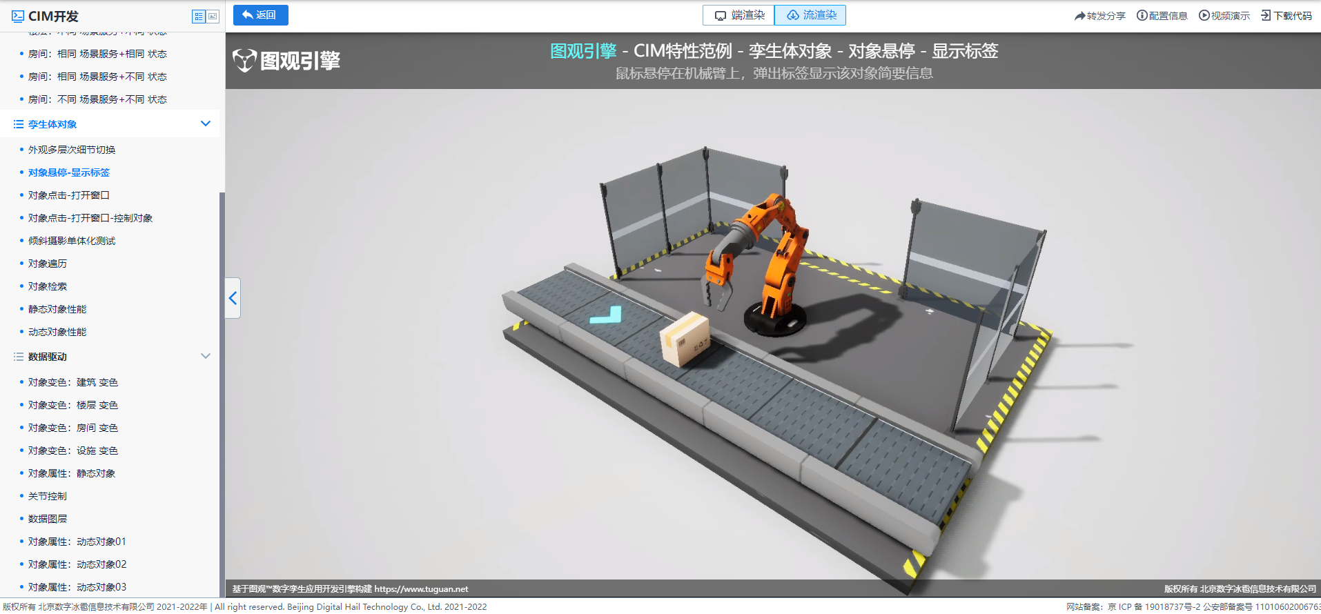
Task: Switch sidebar to list view icon
Action: (199, 17)
